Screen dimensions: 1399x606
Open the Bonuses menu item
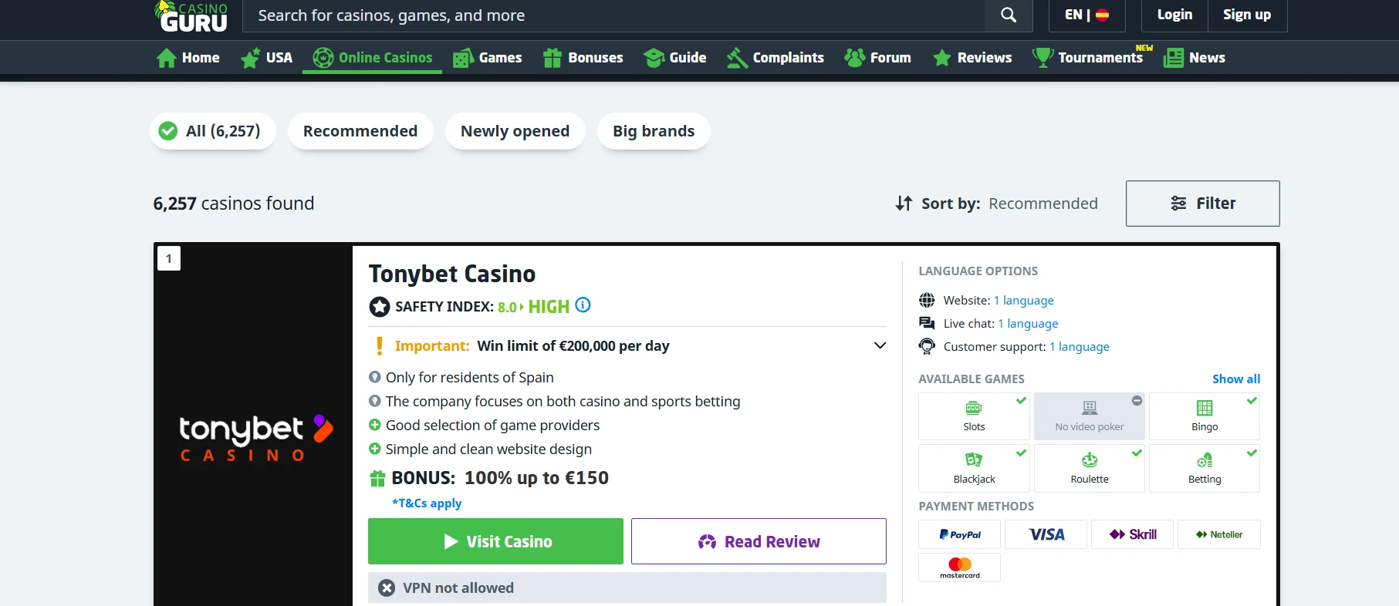click(583, 58)
